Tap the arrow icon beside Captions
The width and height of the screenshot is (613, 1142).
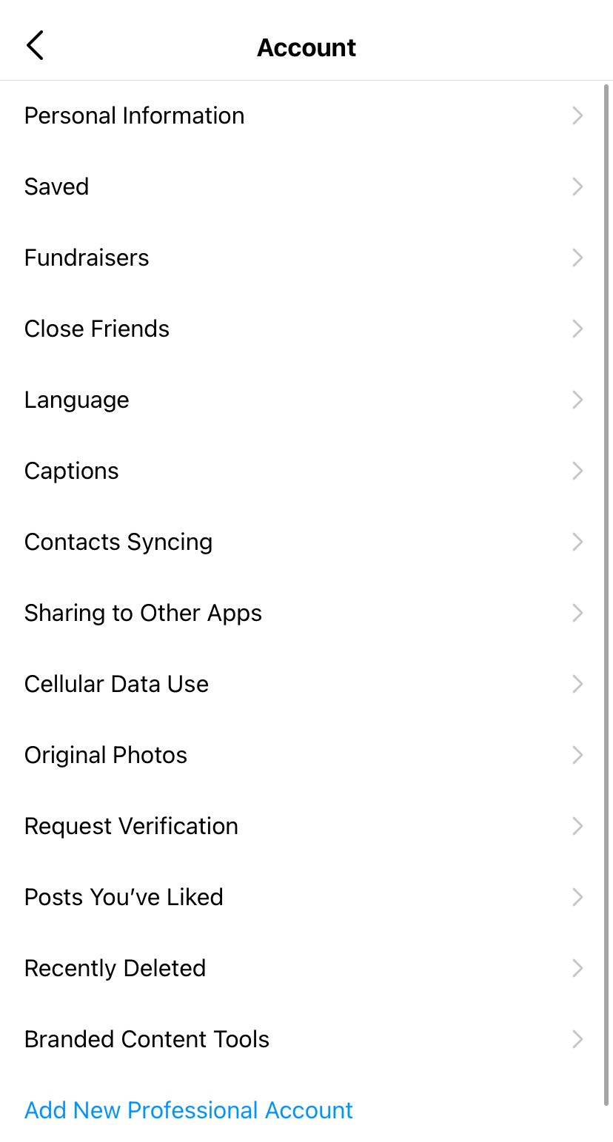pos(577,471)
